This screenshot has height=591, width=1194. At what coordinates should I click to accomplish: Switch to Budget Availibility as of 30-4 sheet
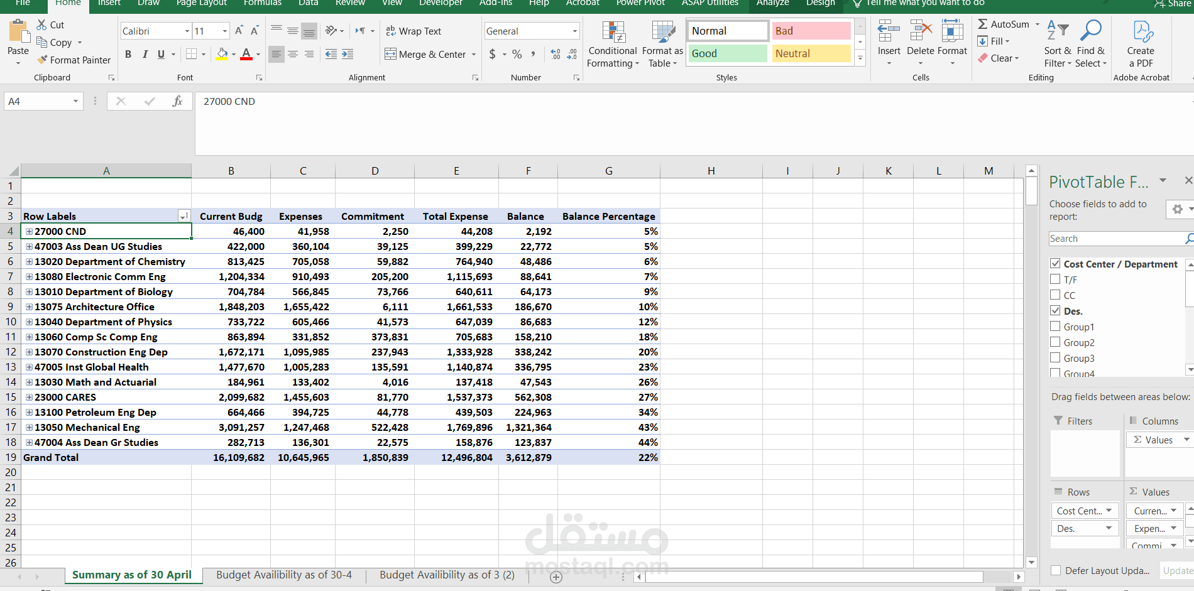point(284,575)
